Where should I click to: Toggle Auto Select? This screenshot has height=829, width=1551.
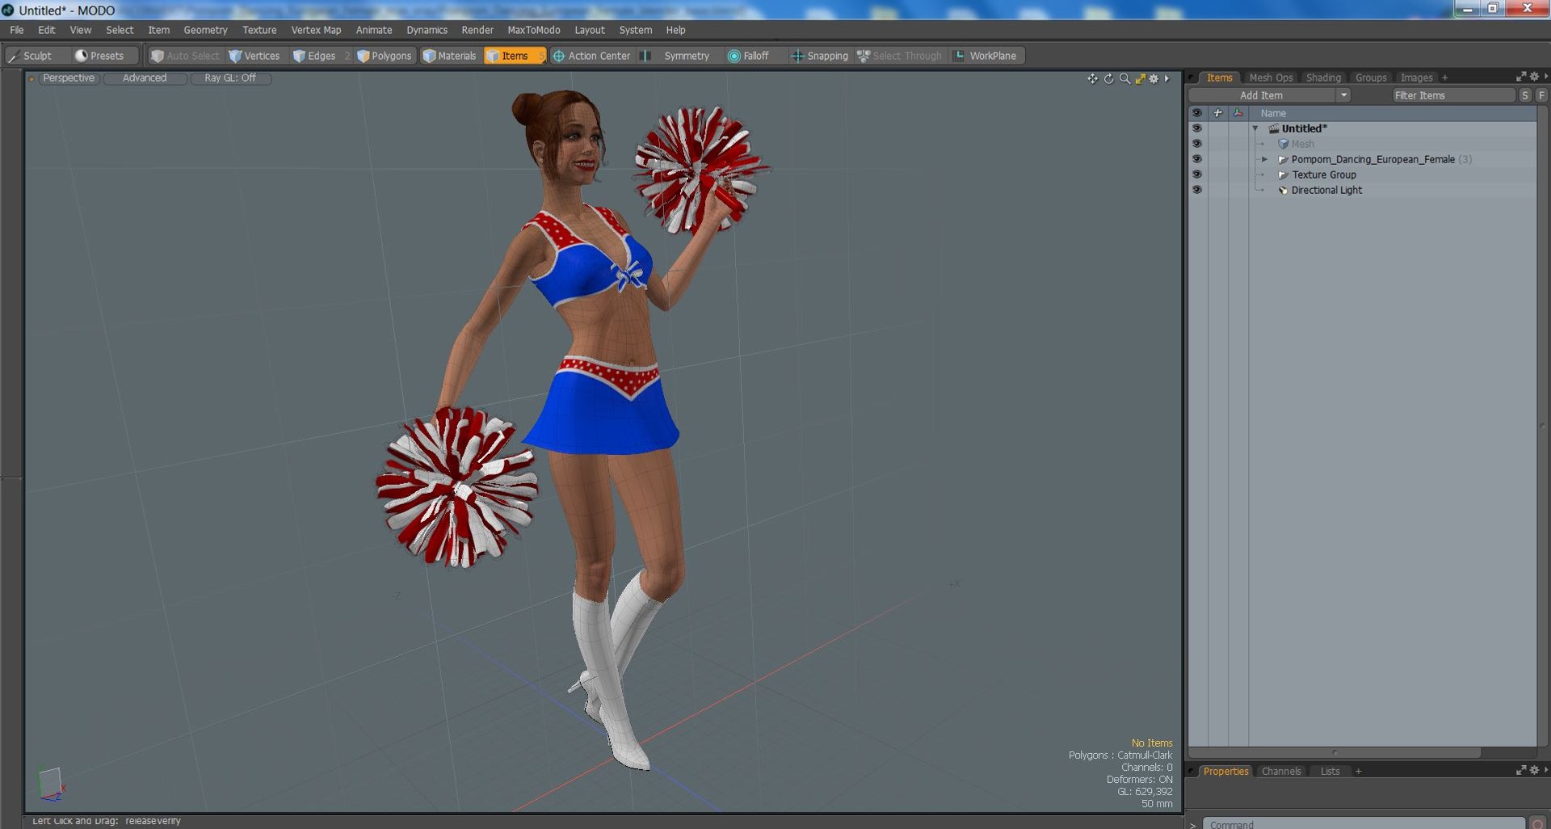pos(185,56)
